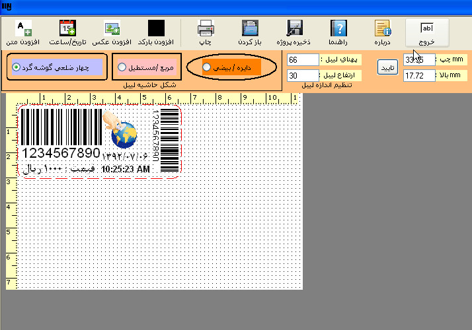Click the top mm field showing 17.72

pos(419,75)
